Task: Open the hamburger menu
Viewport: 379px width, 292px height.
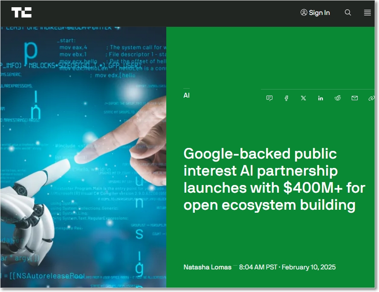Action: [x=367, y=12]
